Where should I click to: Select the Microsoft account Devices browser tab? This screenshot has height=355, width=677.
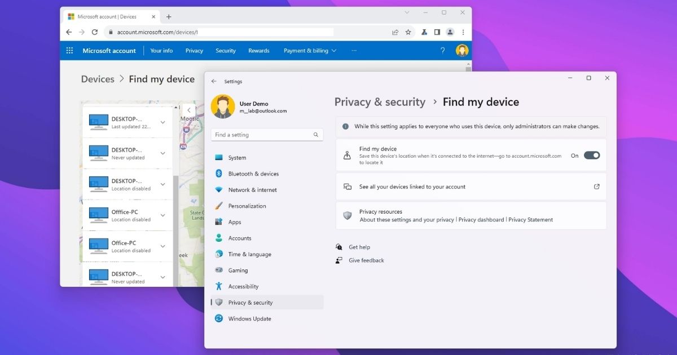tap(112, 17)
